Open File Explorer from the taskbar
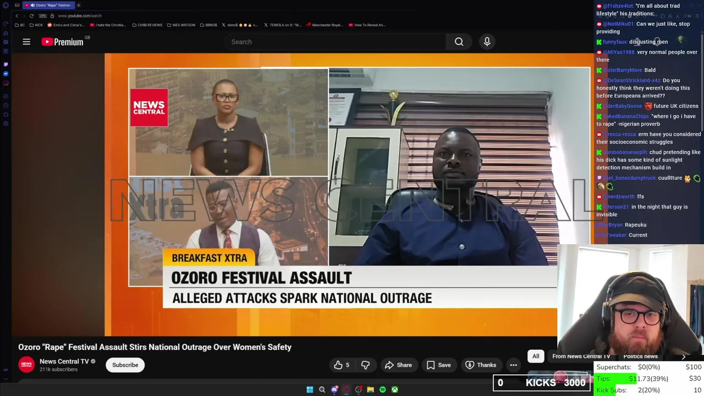704x396 pixels. 370,390
